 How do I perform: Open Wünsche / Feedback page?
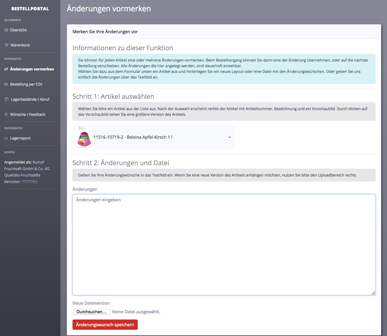coord(27,114)
